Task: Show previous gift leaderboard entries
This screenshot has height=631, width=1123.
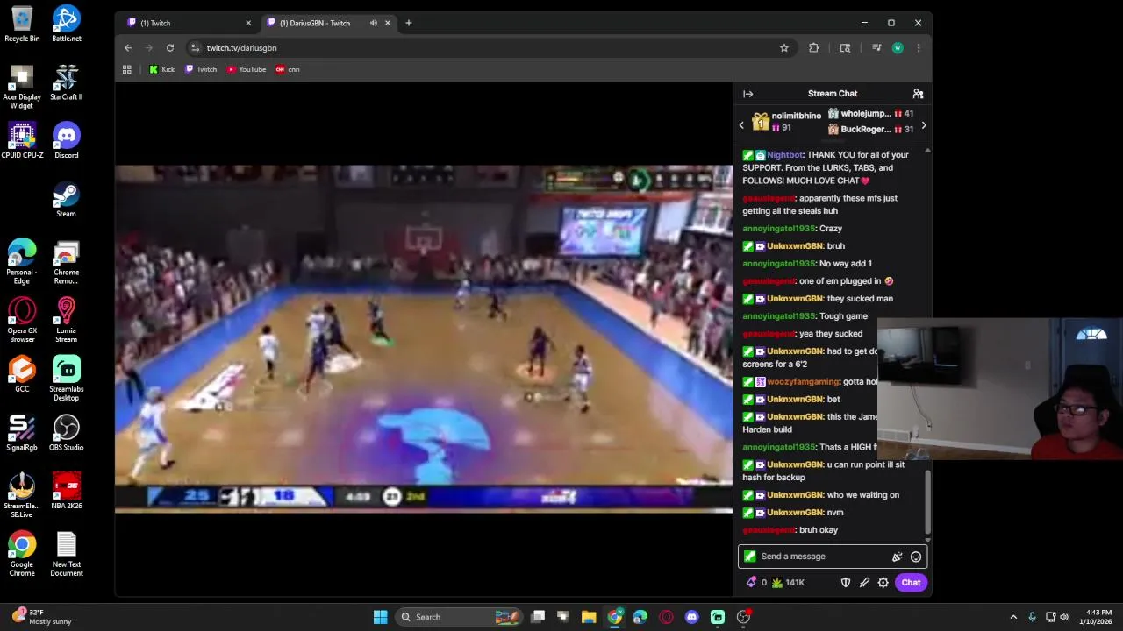Action: [741, 125]
